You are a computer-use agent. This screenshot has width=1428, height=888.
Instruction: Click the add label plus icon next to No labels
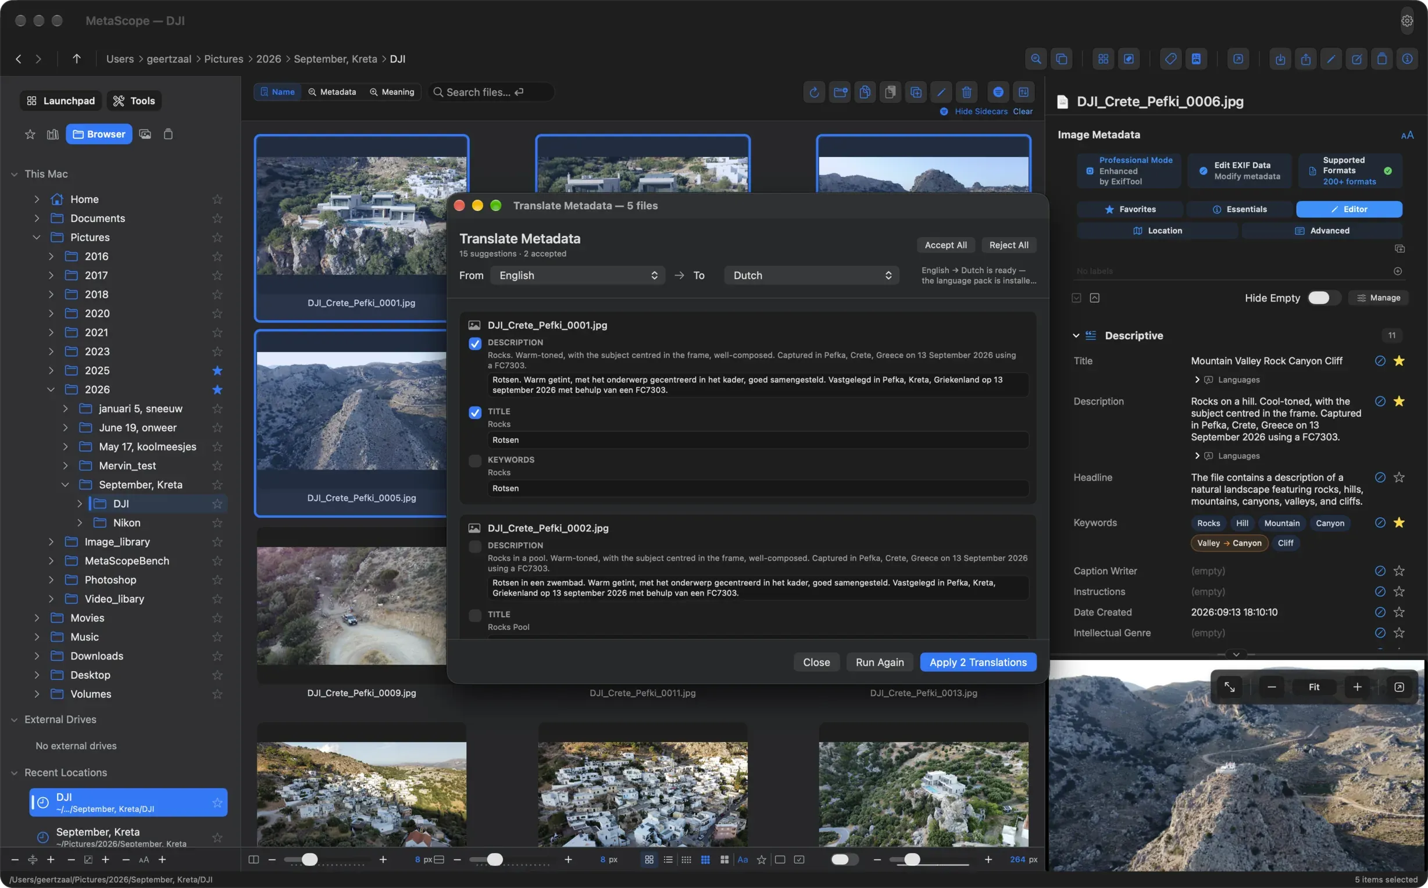click(1397, 271)
